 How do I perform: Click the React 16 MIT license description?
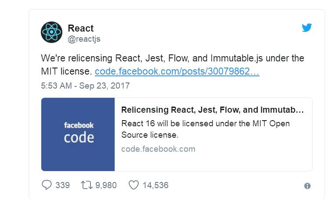[x=205, y=129]
